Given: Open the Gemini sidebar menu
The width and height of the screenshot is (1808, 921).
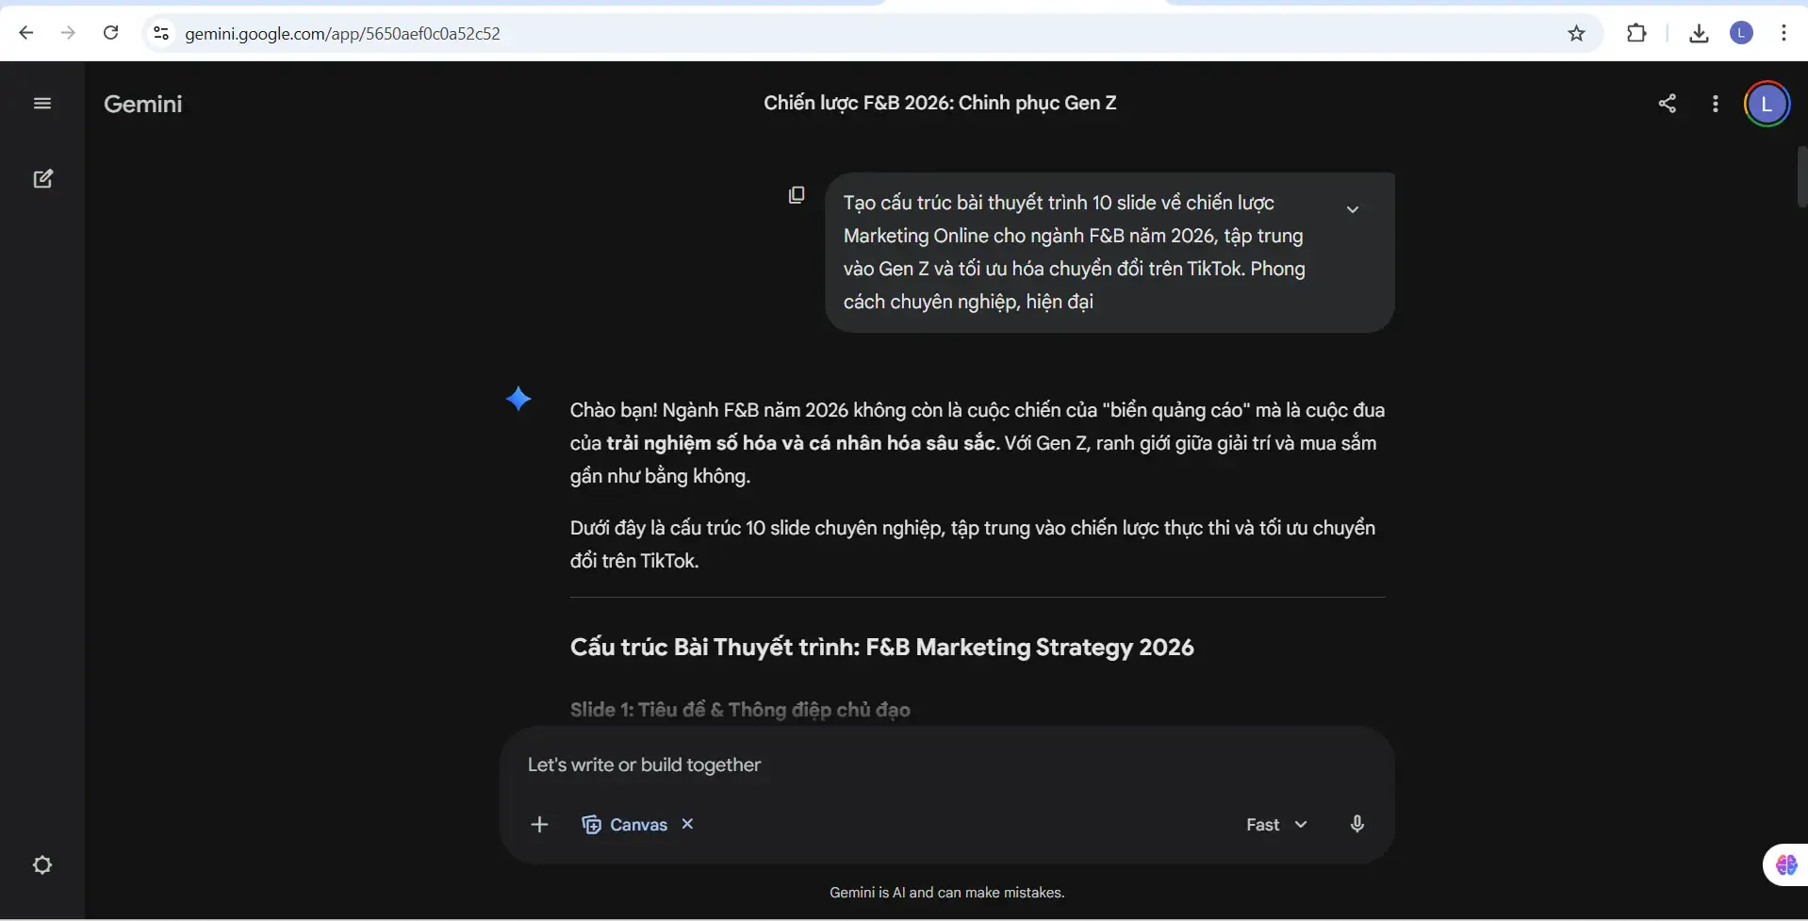Looking at the screenshot, I should click(42, 103).
